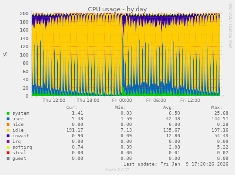235x175 pixels.
Task: Click softirq minimum value 0.39
Action: [x=126, y=147]
